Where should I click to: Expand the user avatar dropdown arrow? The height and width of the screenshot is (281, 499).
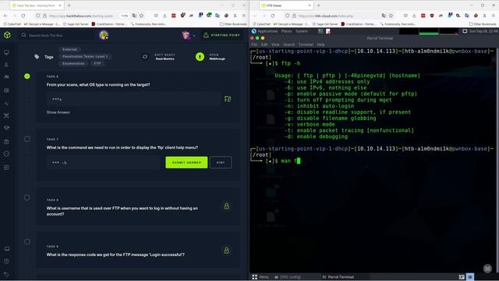click(x=194, y=36)
